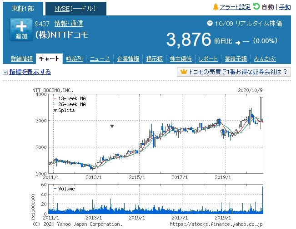Open the 詳細情報 tab
Image resolution: width=296 pixels, height=229 pixels.
click(x=21, y=59)
